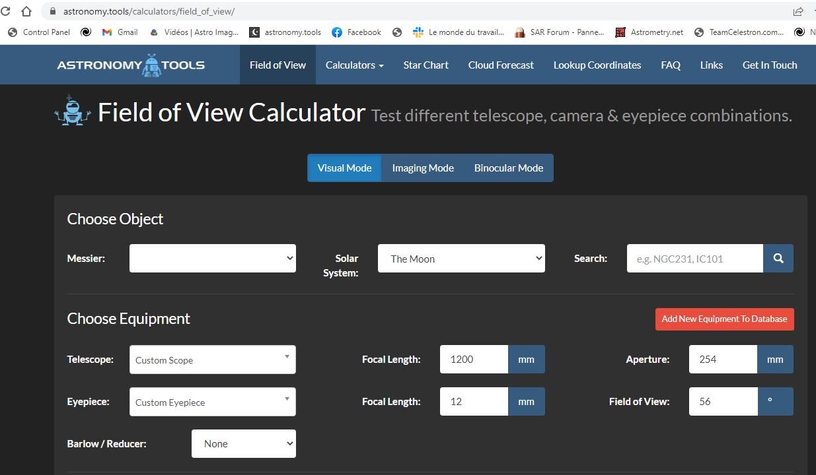Click the Choose Equipment heading
The width and height of the screenshot is (816, 475).
coord(128,319)
